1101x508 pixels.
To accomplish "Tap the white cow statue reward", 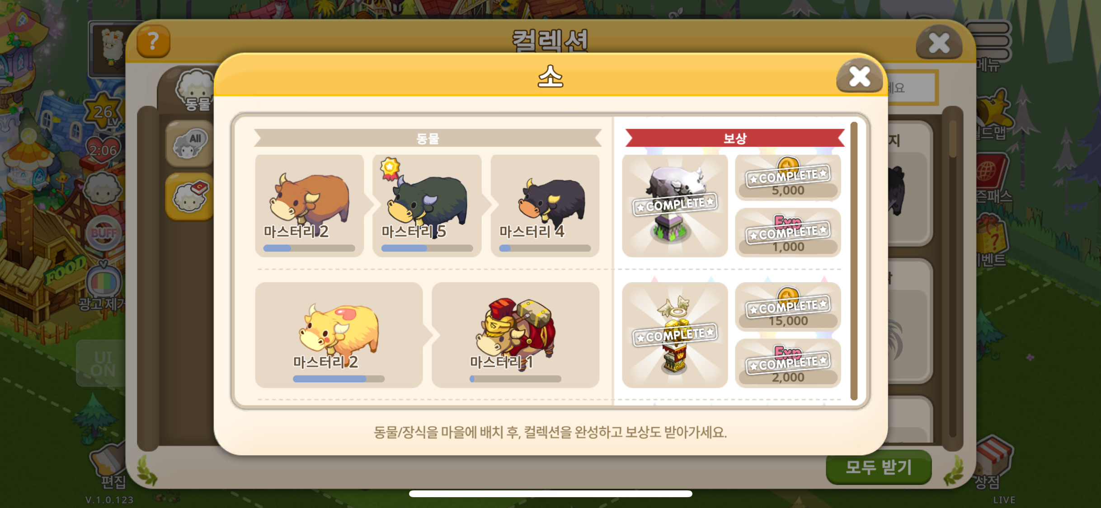I will 675,206.
